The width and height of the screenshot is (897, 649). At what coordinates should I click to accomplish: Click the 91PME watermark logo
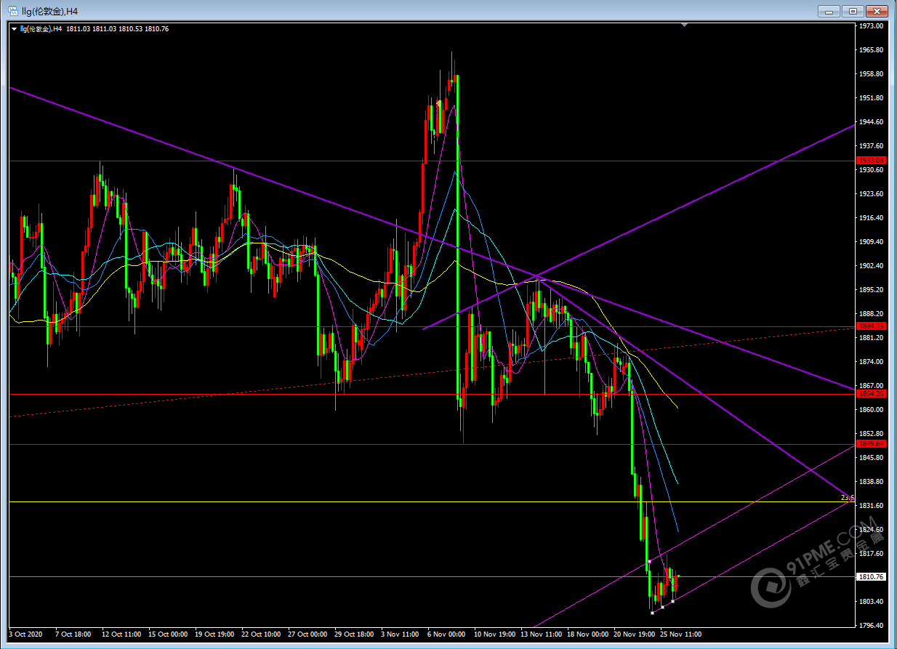[x=771, y=585]
